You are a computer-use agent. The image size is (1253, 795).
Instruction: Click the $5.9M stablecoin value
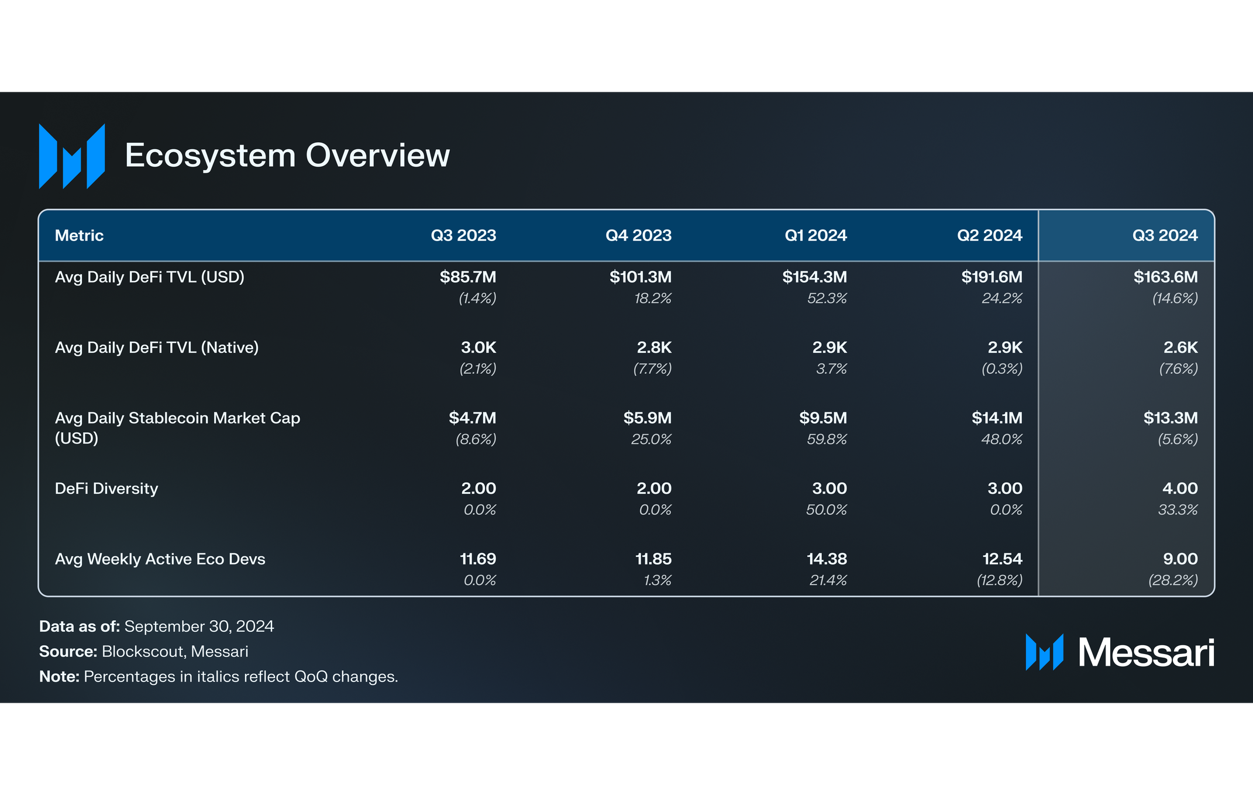[x=648, y=418]
